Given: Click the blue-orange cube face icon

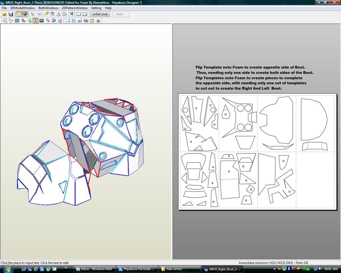Looking at the screenshot, I should pyautogui.click(x=39, y=14).
